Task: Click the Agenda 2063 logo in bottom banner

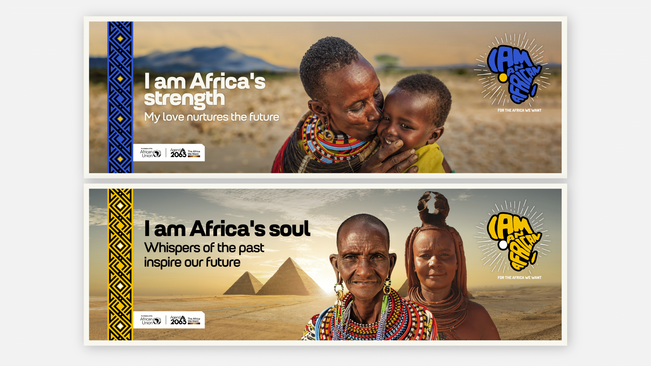Action: click(185, 320)
